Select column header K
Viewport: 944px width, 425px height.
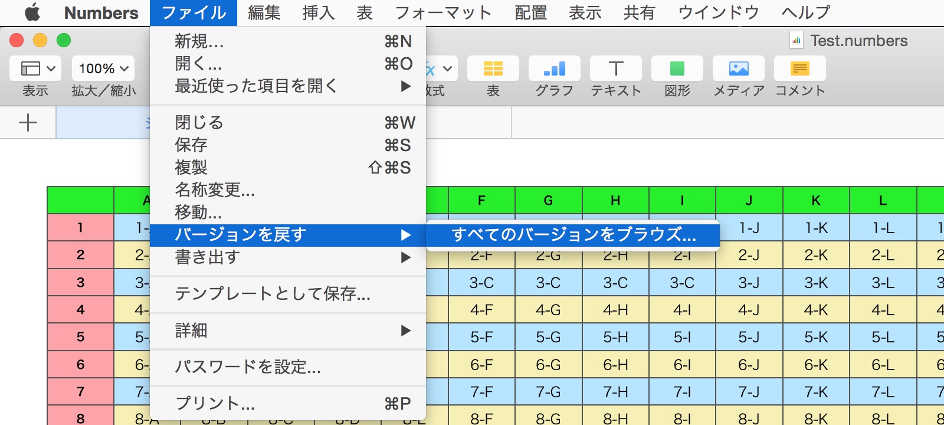click(817, 201)
